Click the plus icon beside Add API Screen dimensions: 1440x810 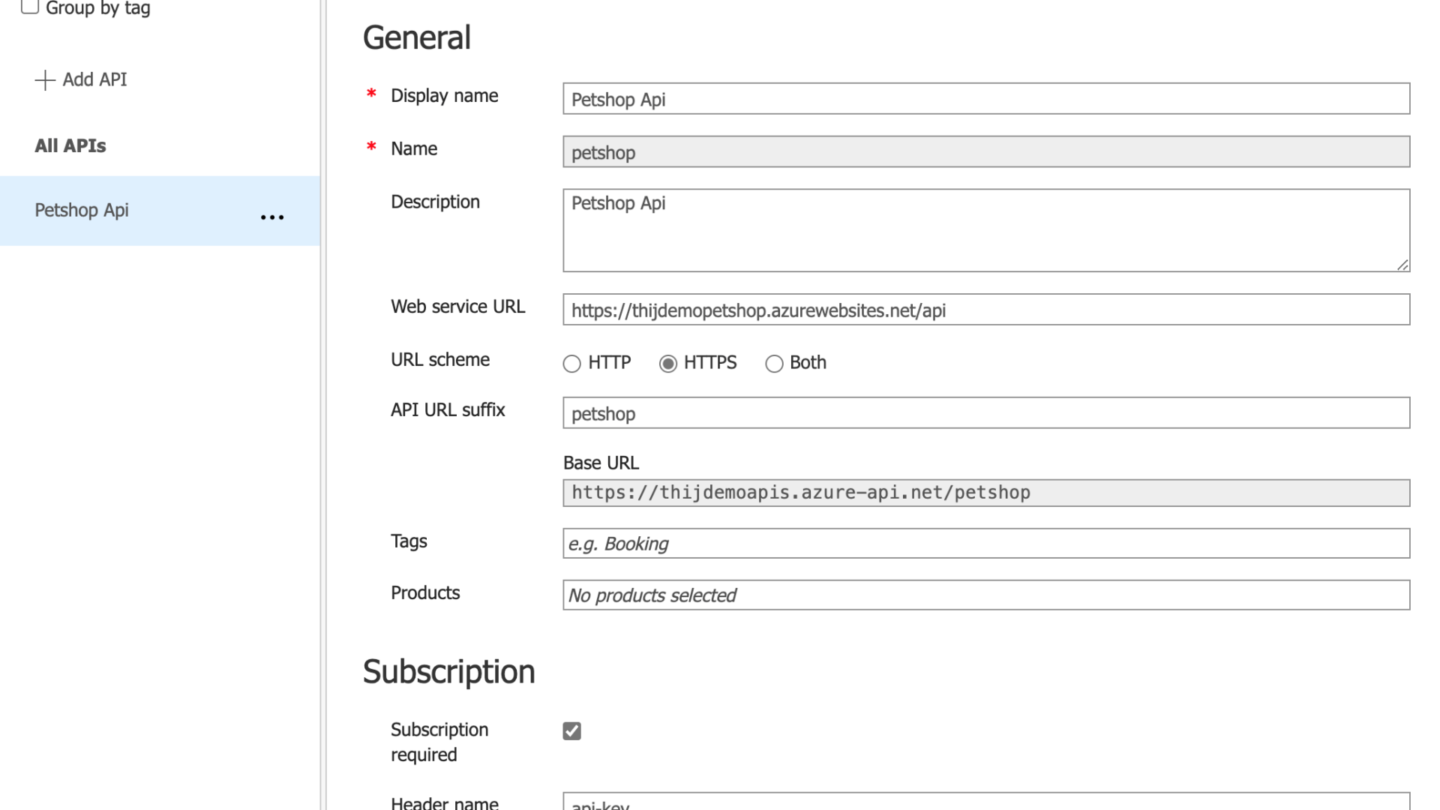45,79
